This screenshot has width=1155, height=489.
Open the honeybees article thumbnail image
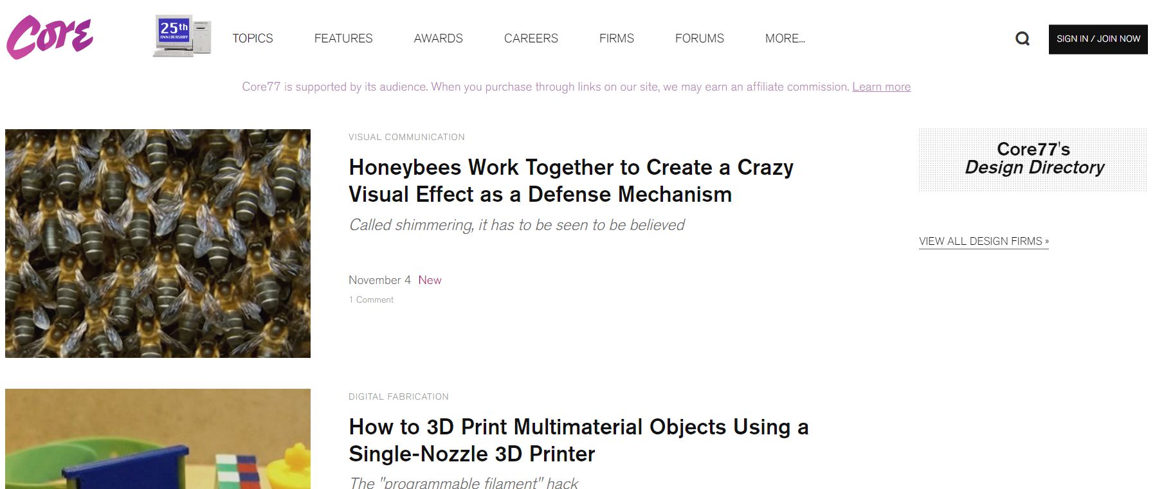(x=158, y=243)
